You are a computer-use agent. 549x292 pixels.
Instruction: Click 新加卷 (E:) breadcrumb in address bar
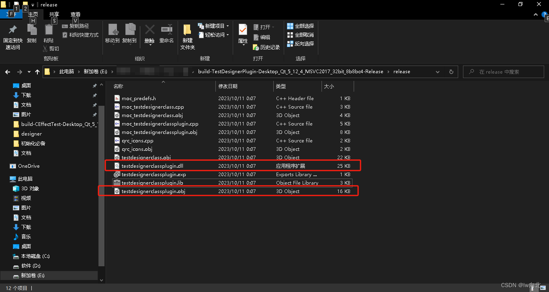[x=95, y=72]
